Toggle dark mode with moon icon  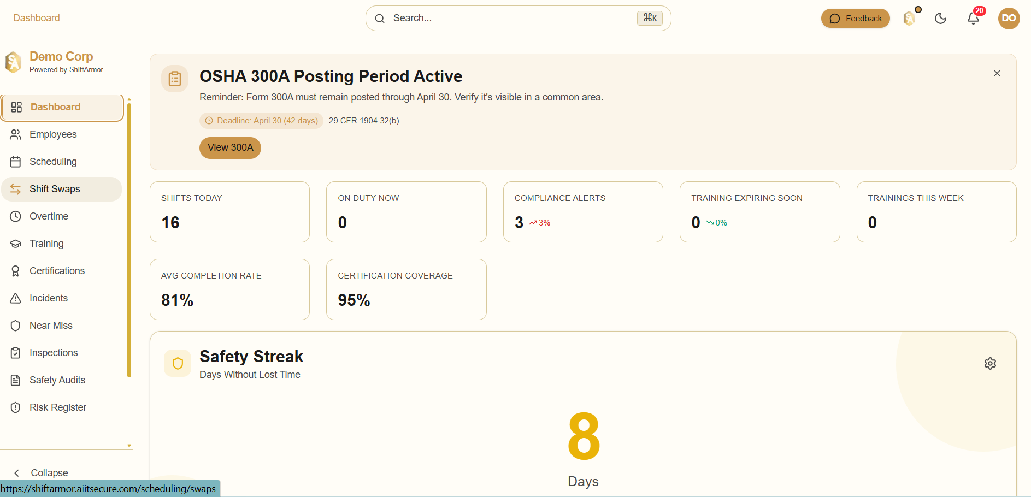(x=940, y=19)
